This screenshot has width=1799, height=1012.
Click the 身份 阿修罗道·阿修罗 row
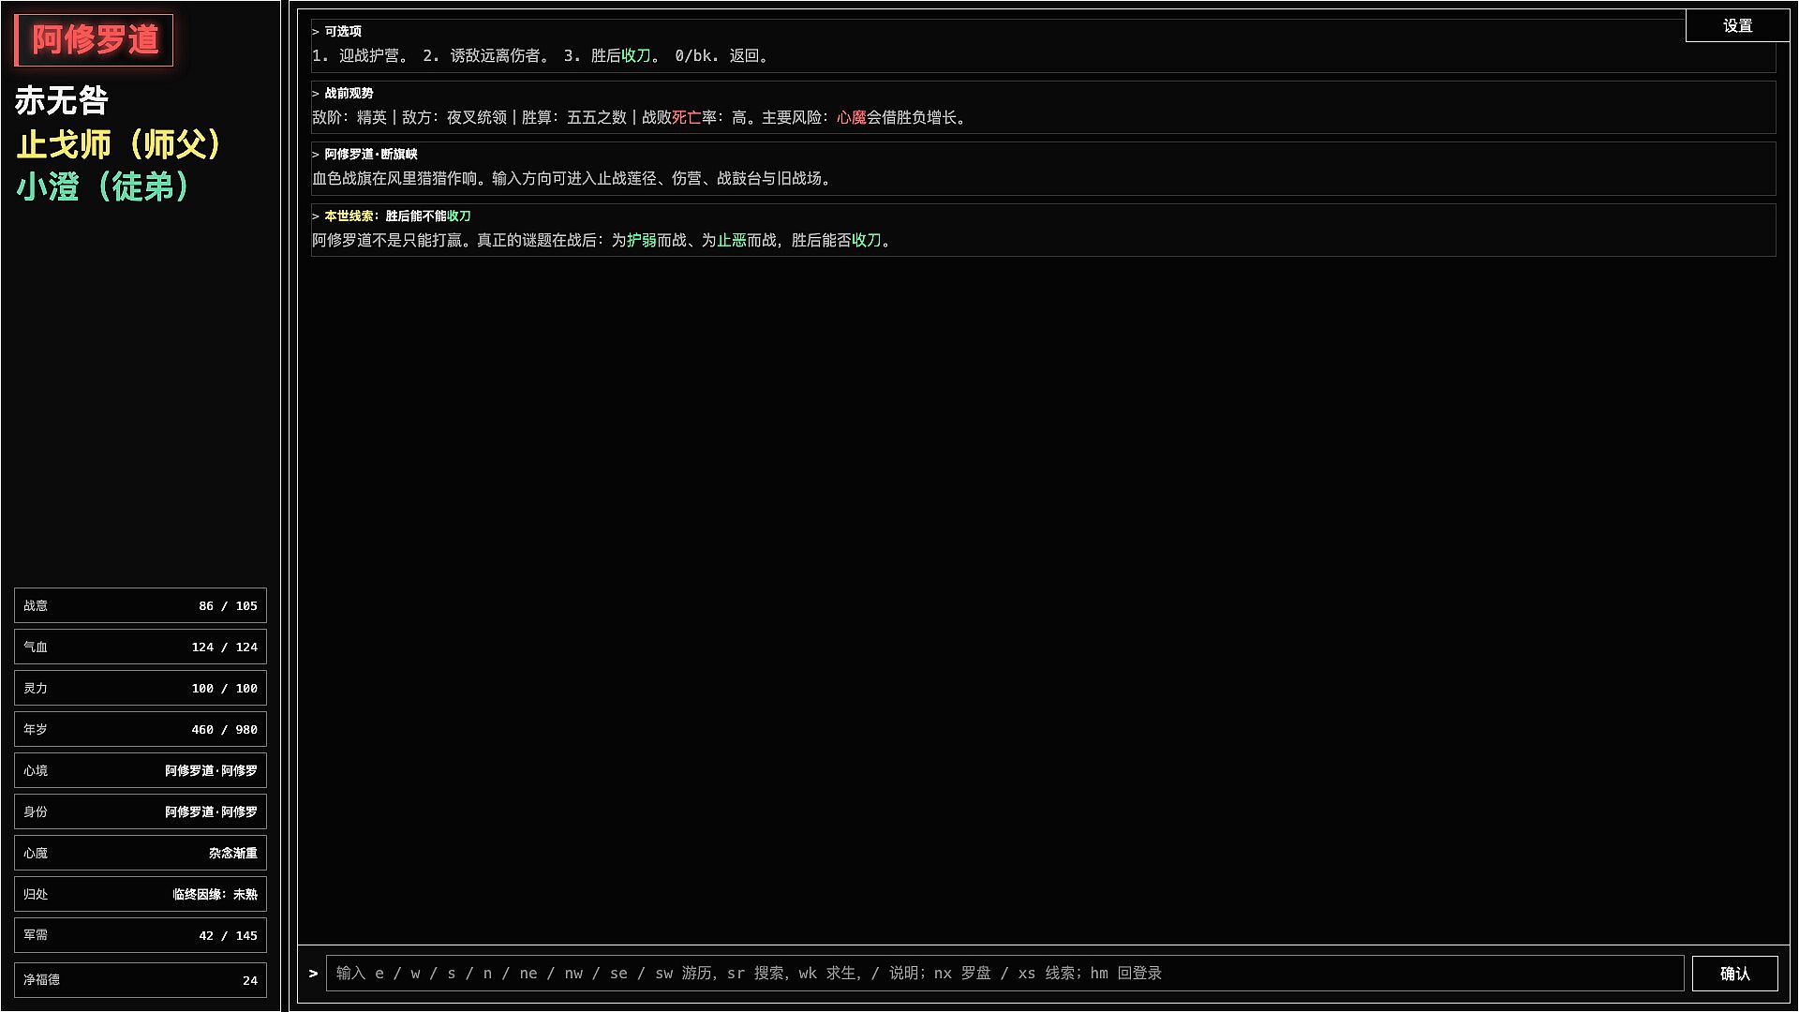141,811
